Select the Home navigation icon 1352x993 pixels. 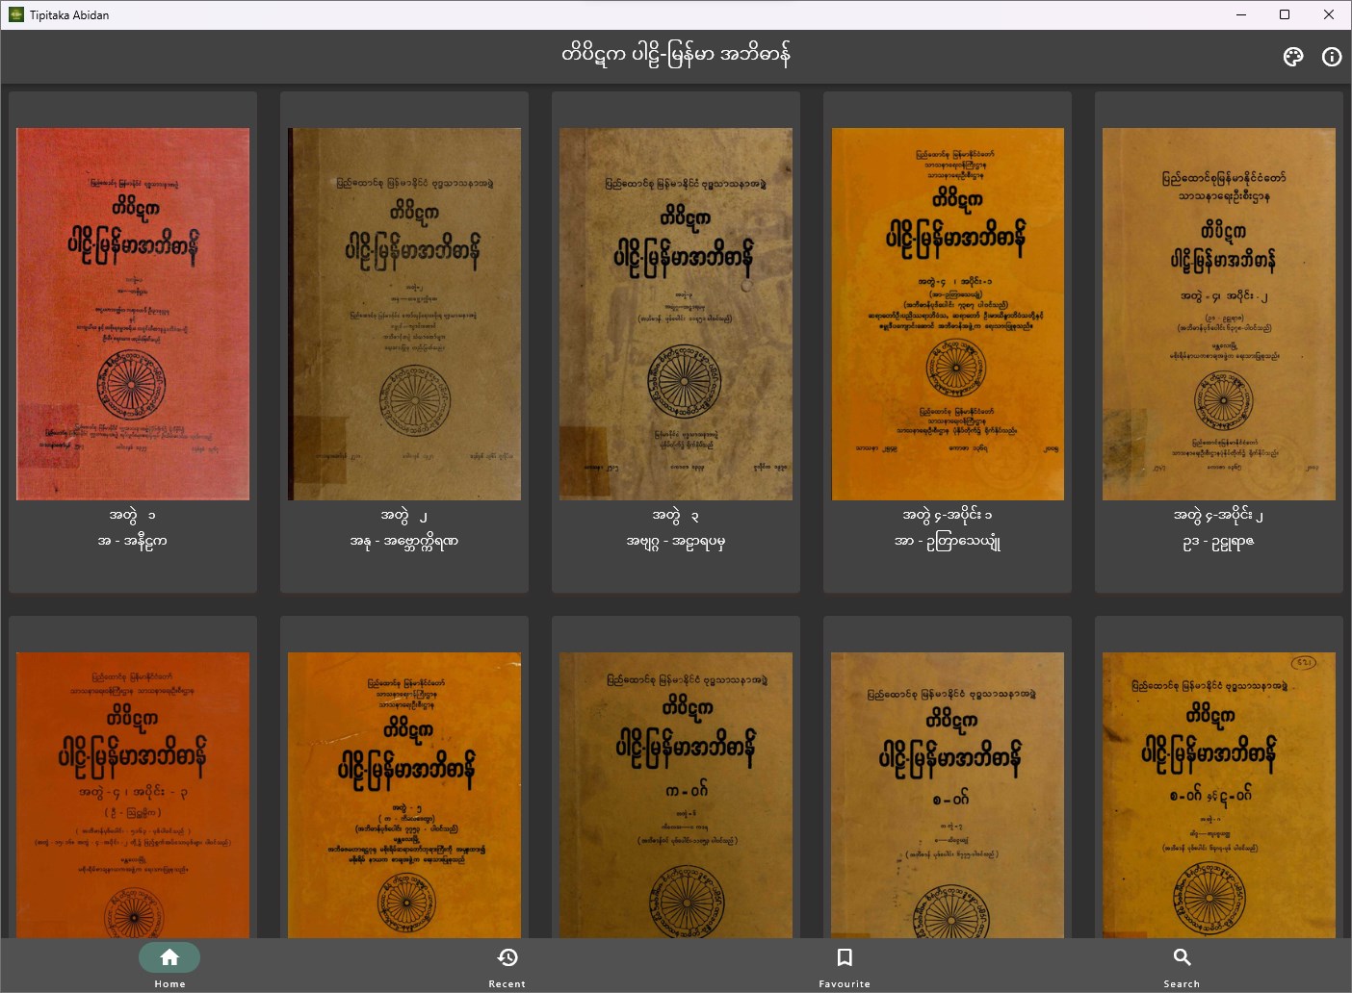[x=169, y=957]
